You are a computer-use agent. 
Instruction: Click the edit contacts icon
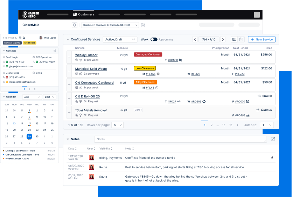(x=55, y=51)
